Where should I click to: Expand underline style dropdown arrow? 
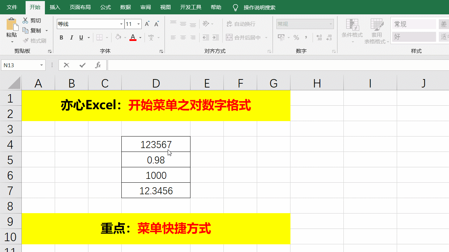pos(89,37)
